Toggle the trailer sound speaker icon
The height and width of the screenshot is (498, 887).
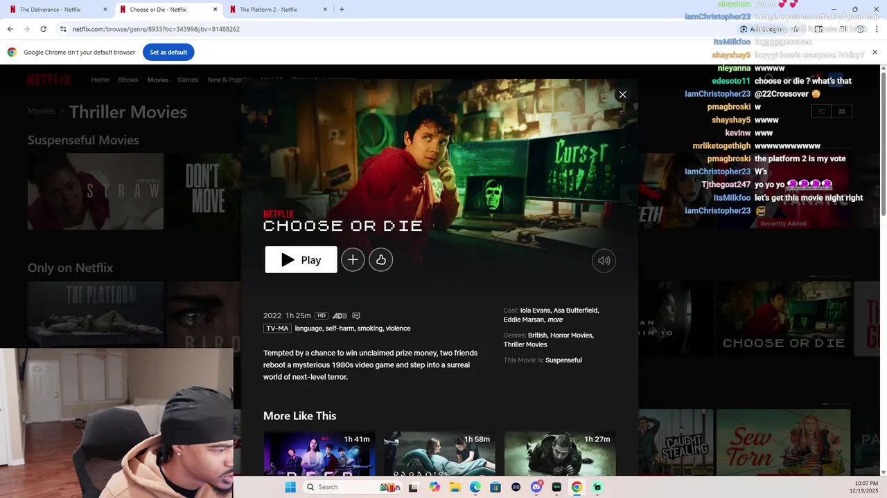pos(604,260)
